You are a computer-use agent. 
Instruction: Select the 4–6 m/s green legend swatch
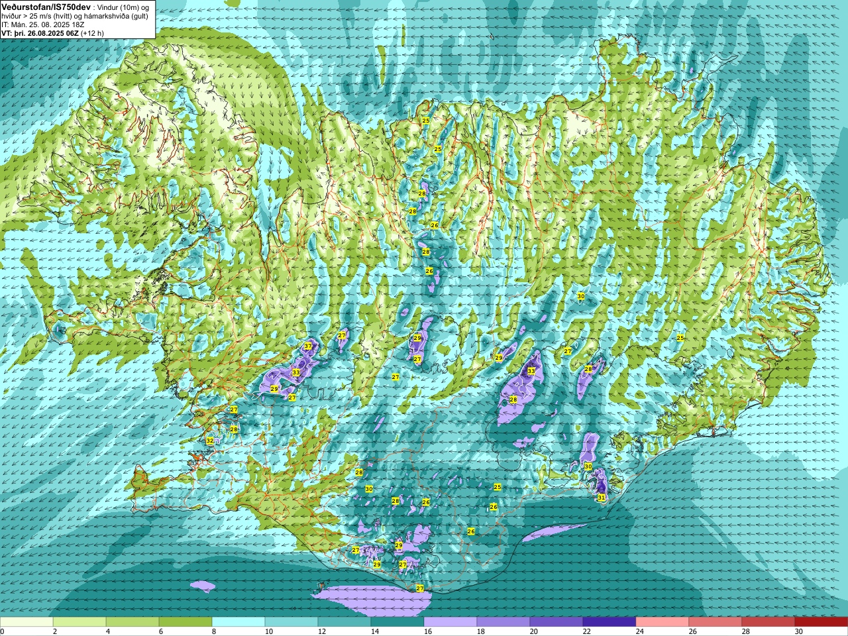132,622
